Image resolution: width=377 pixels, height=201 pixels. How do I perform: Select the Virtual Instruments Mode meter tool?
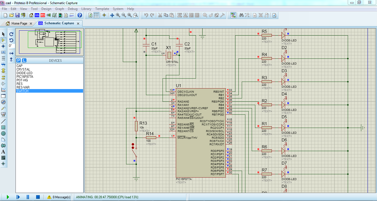pos(3,114)
